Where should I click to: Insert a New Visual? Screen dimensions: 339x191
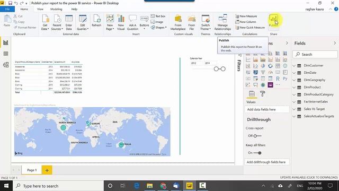click(121, 22)
